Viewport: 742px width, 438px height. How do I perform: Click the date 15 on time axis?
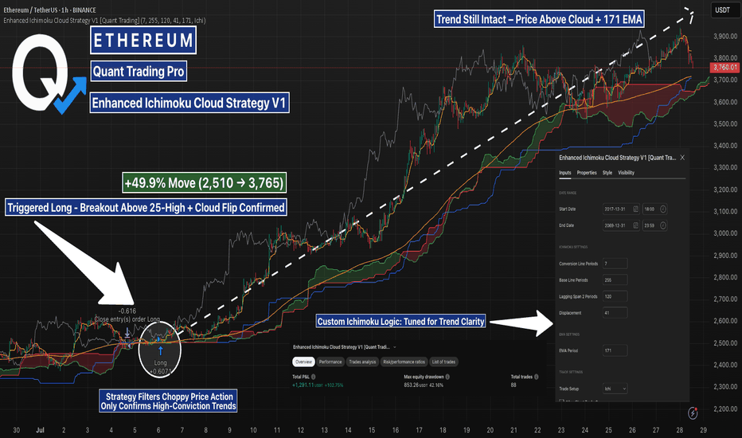[372, 430]
